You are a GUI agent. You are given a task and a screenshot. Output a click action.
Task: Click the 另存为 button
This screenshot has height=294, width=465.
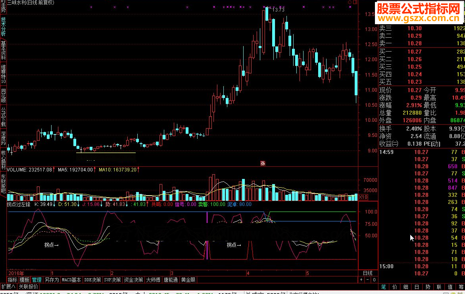click(52, 280)
